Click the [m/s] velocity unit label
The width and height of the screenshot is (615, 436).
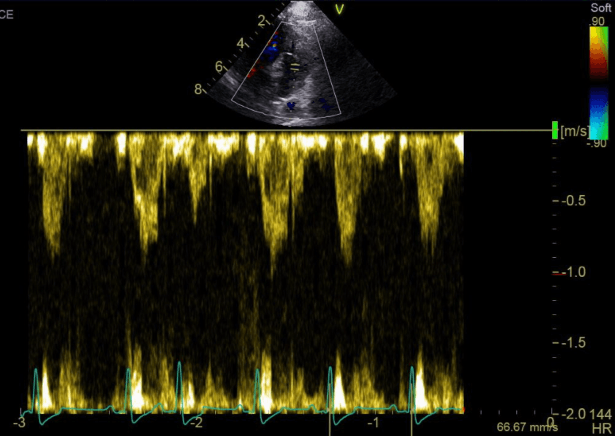click(x=574, y=130)
